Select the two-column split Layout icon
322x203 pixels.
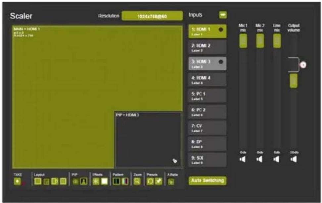point(63,181)
